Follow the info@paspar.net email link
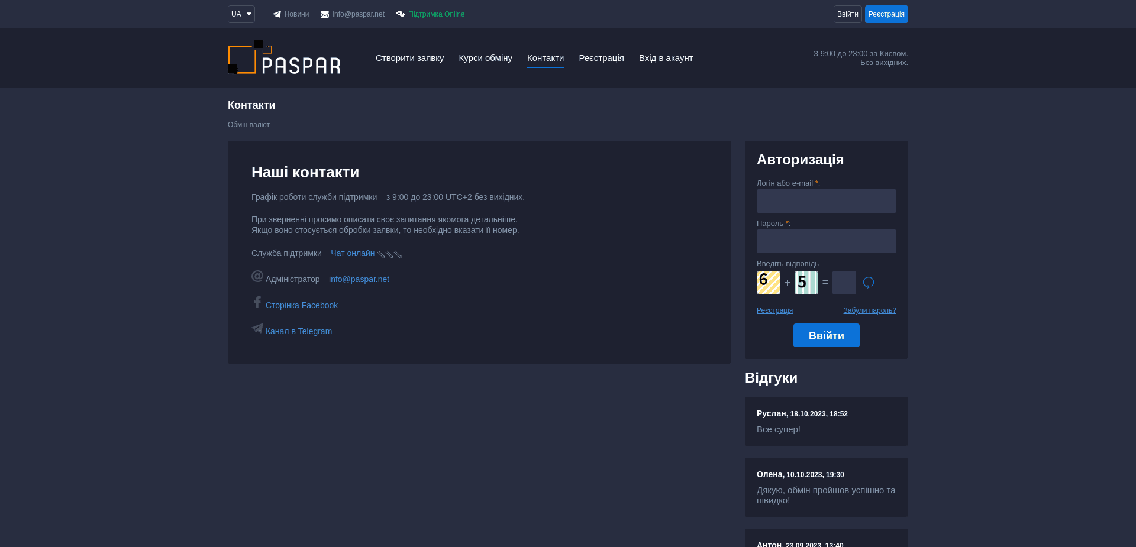1136x547 pixels. [x=359, y=279]
